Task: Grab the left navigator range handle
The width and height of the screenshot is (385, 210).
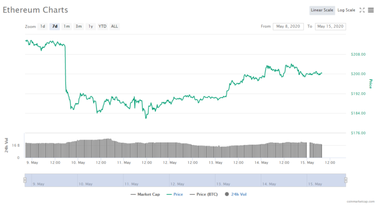Action: (x=25, y=180)
